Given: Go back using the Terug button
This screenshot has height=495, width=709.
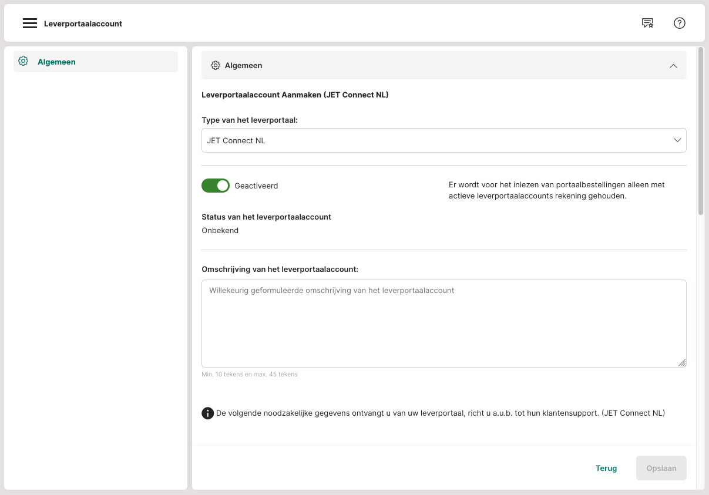Looking at the screenshot, I should (x=606, y=468).
